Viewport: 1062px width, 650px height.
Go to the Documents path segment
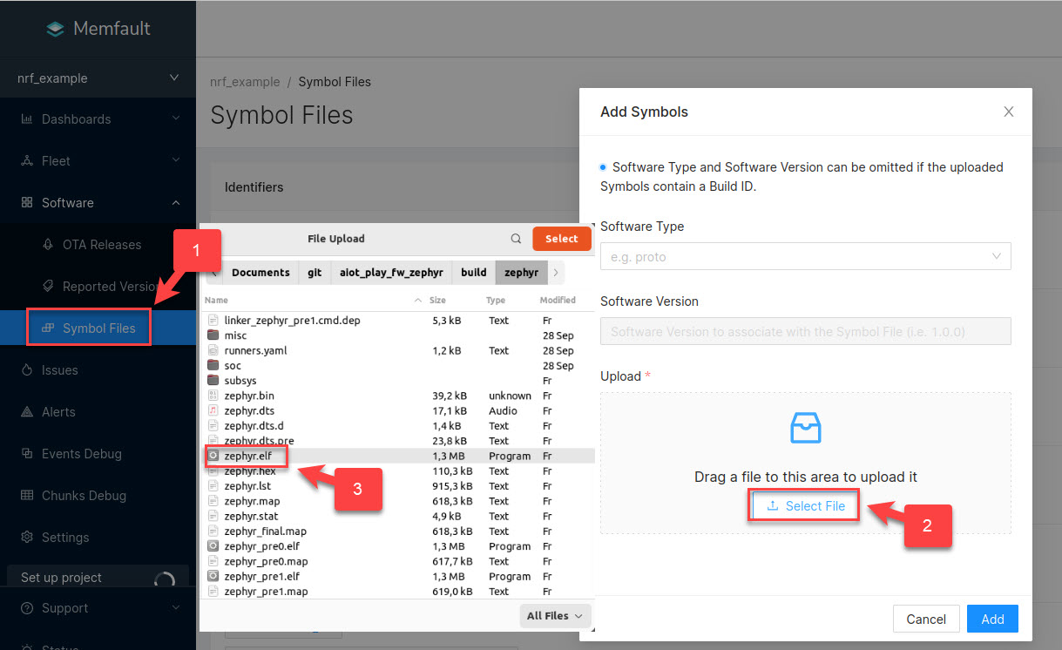pos(260,273)
